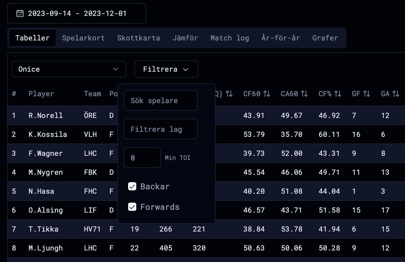405x262 pixels.
Task: Open the Onice dropdown
Action: [69, 69]
